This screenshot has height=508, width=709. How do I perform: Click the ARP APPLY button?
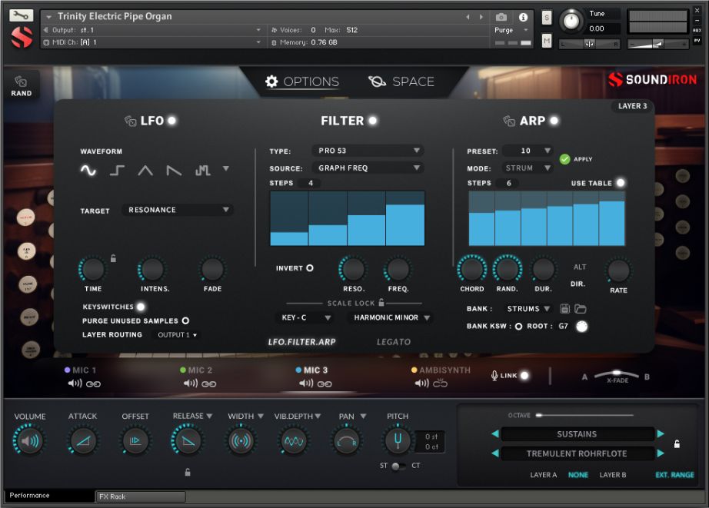(x=565, y=159)
